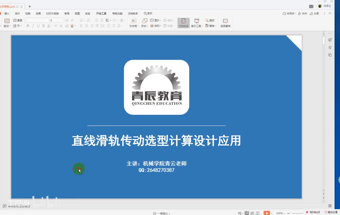Decrease font size with the small A icon
The height and width of the screenshot is (215, 340).
(72, 20)
